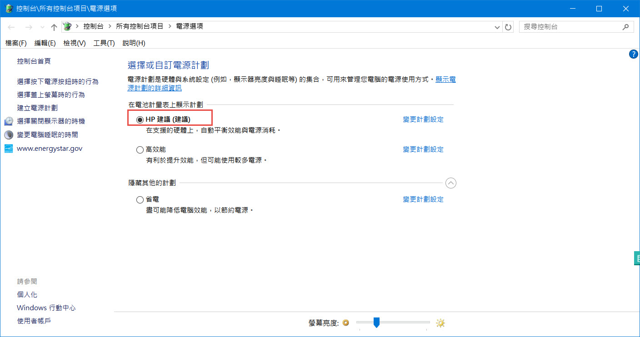Click the Energy Star logo icon
Viewport: 640px width, 337px height.
pos(9,149)
